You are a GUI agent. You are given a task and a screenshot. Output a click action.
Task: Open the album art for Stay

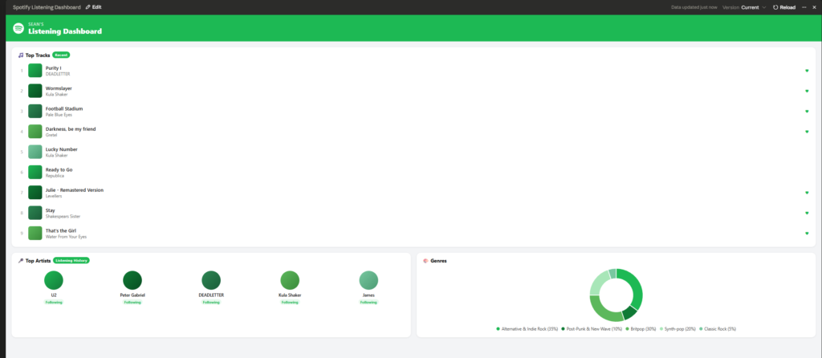click(35, 213)
